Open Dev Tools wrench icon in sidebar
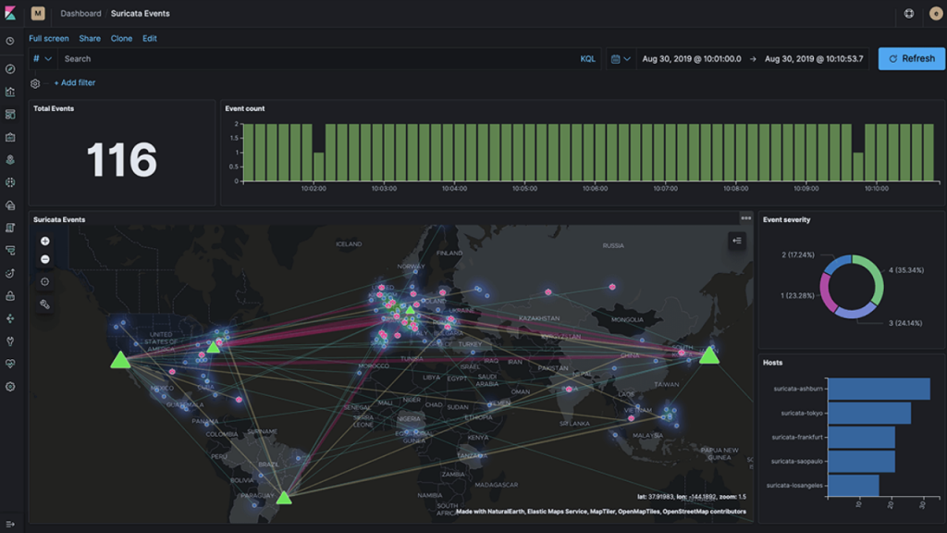Screen dimensions: 947x533 coord(10,341)
